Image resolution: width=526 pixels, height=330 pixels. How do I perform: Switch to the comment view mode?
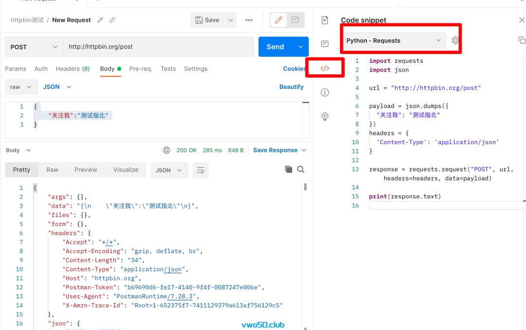click(295, 20)
